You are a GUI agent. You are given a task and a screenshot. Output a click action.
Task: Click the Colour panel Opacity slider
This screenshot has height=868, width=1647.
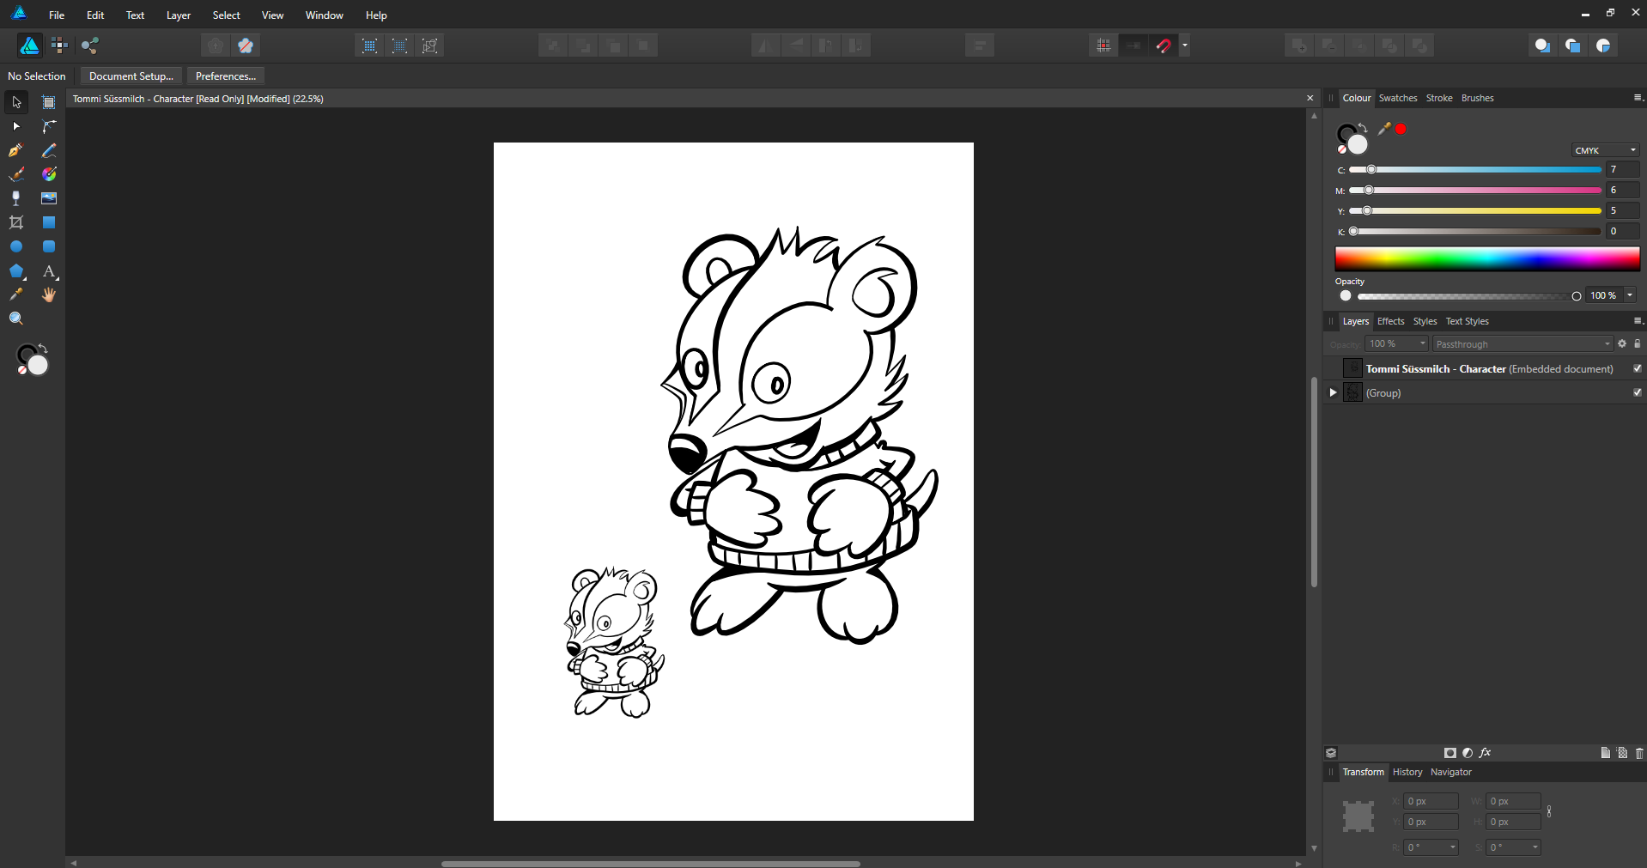point(1467,296)
